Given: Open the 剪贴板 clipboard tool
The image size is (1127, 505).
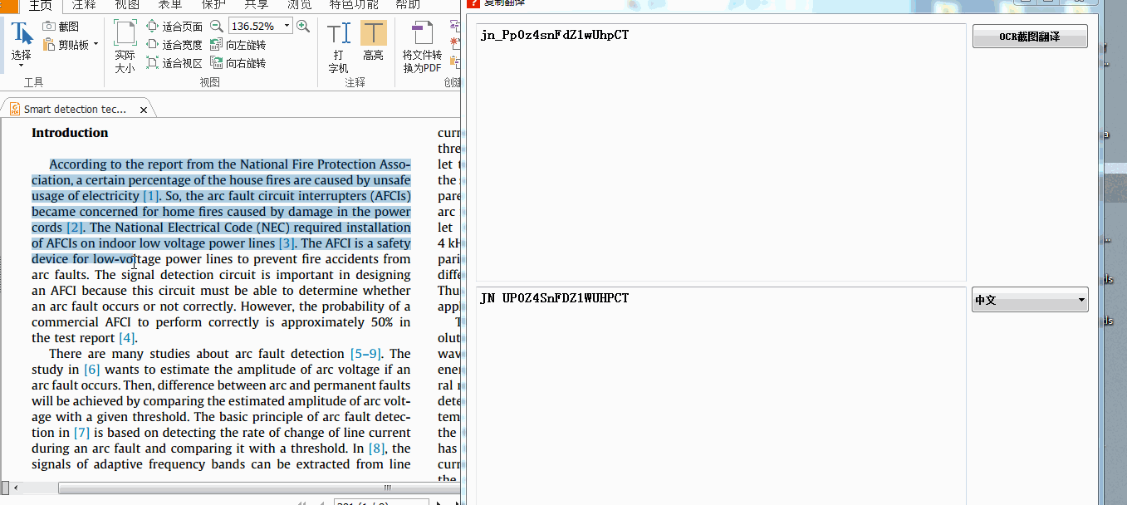Looking at the screenshot, I should click(66, 45).
